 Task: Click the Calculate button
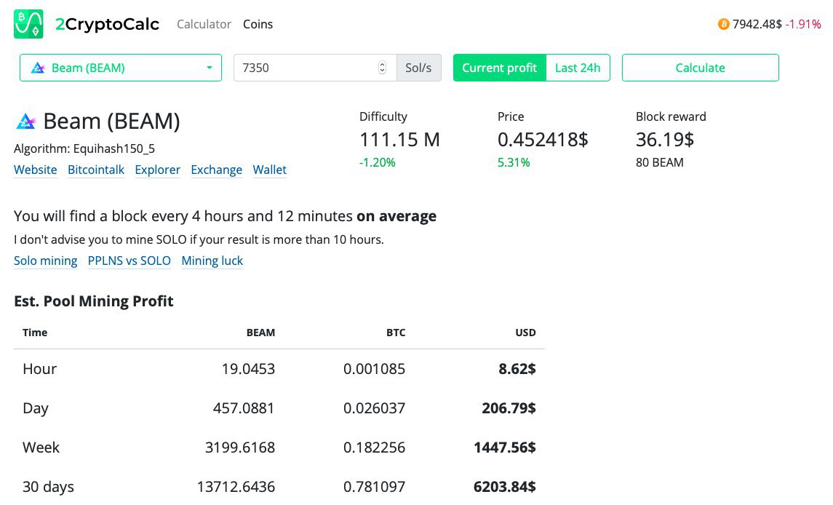tap(700, 68)
